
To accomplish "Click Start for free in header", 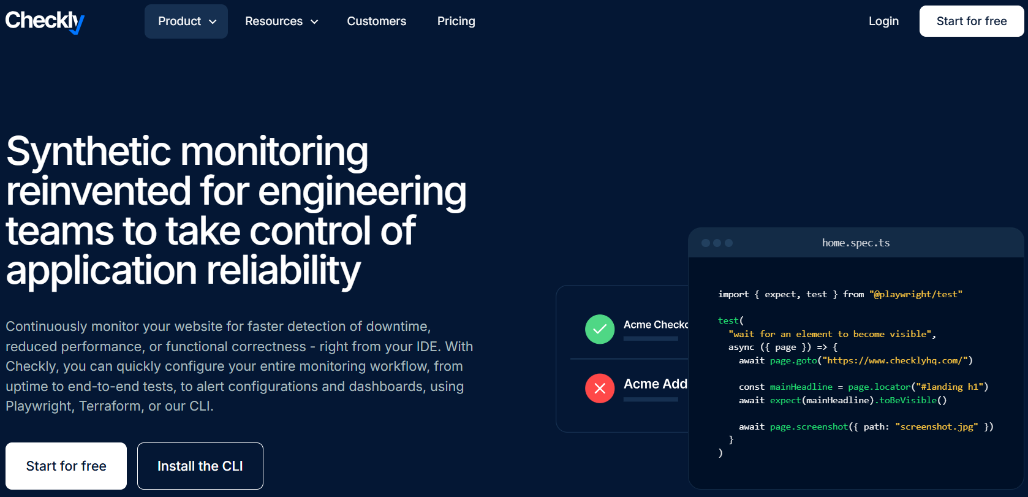I will click(x=972, y=21).
